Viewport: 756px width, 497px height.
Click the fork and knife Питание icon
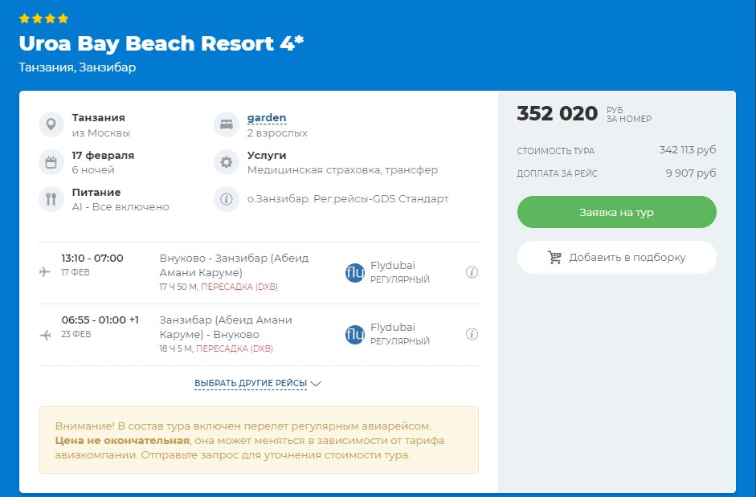[51, 199]
